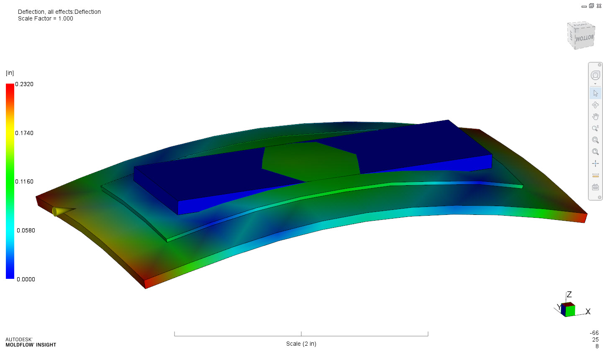Screen dimensions: 603x352
Task: Click the BOTTOM face of the ViewCube
Action: pos(585,38)
